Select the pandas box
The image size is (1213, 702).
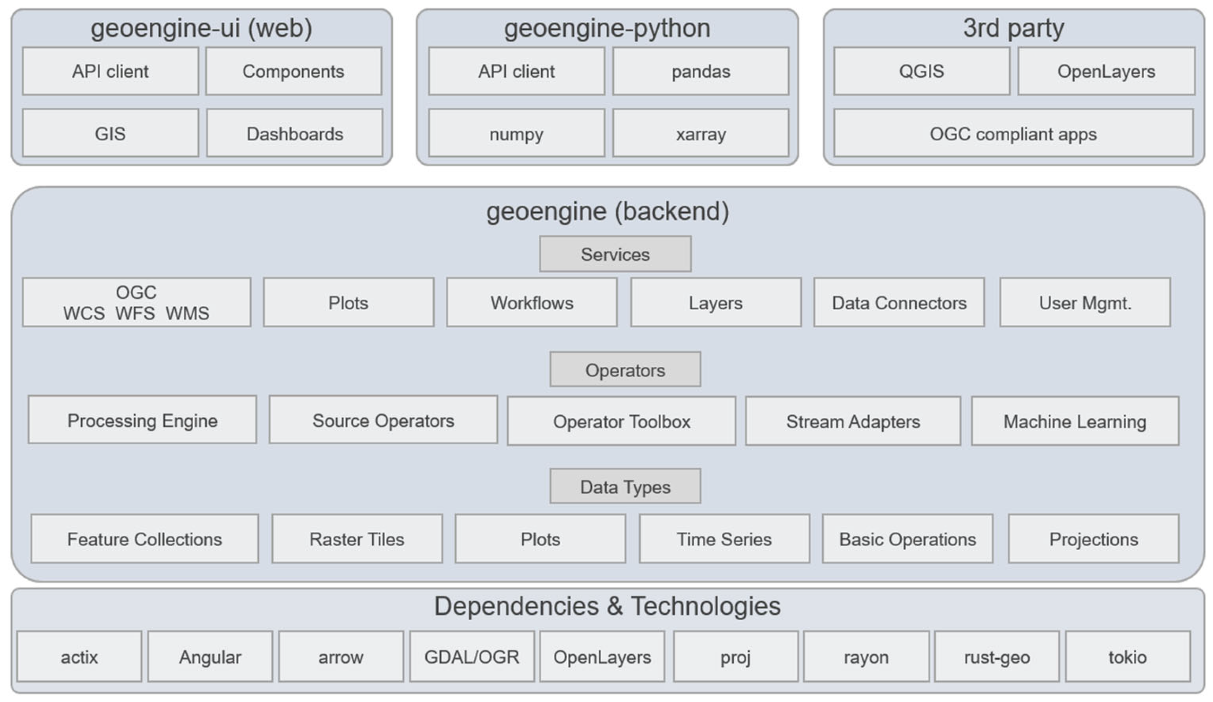pos(701,71)
